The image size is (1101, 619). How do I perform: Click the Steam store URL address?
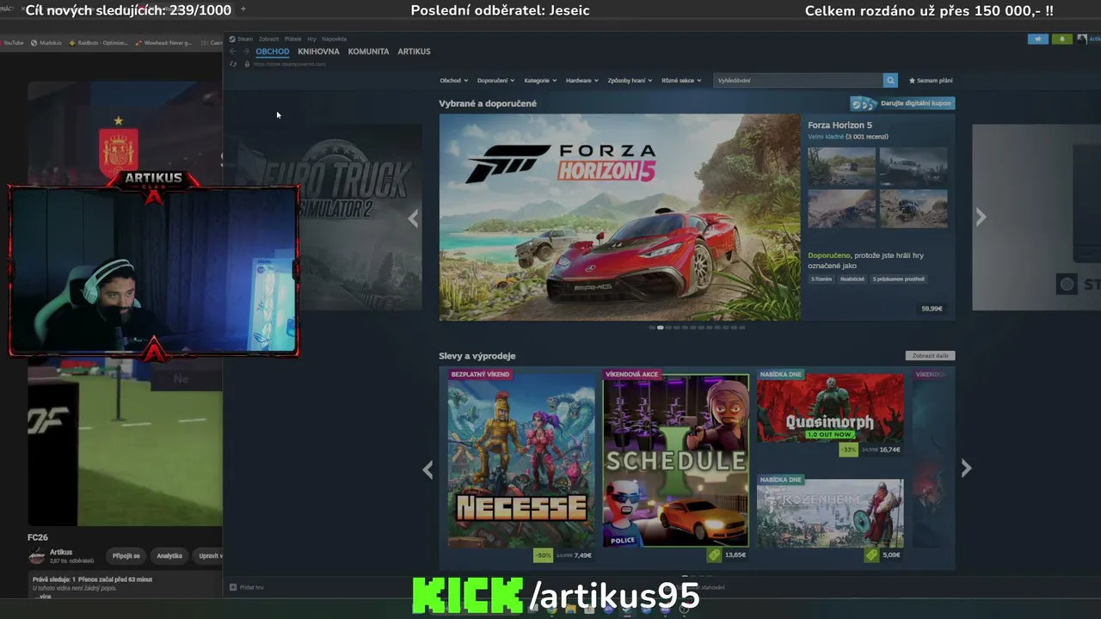[x=289, y=64]
